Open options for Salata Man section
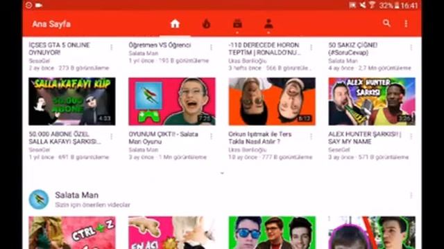The image size is (444, 249). (411, 195)
